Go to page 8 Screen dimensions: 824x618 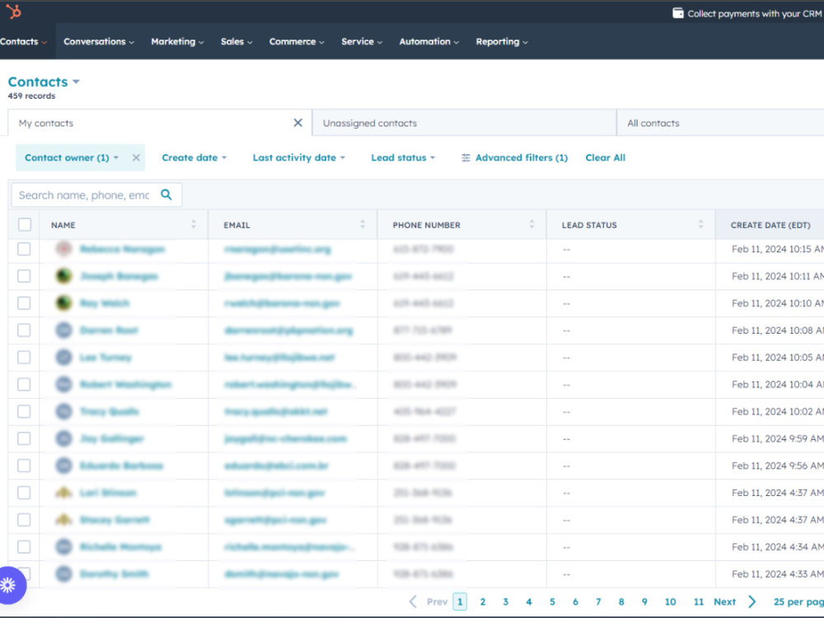coord(621,602)
